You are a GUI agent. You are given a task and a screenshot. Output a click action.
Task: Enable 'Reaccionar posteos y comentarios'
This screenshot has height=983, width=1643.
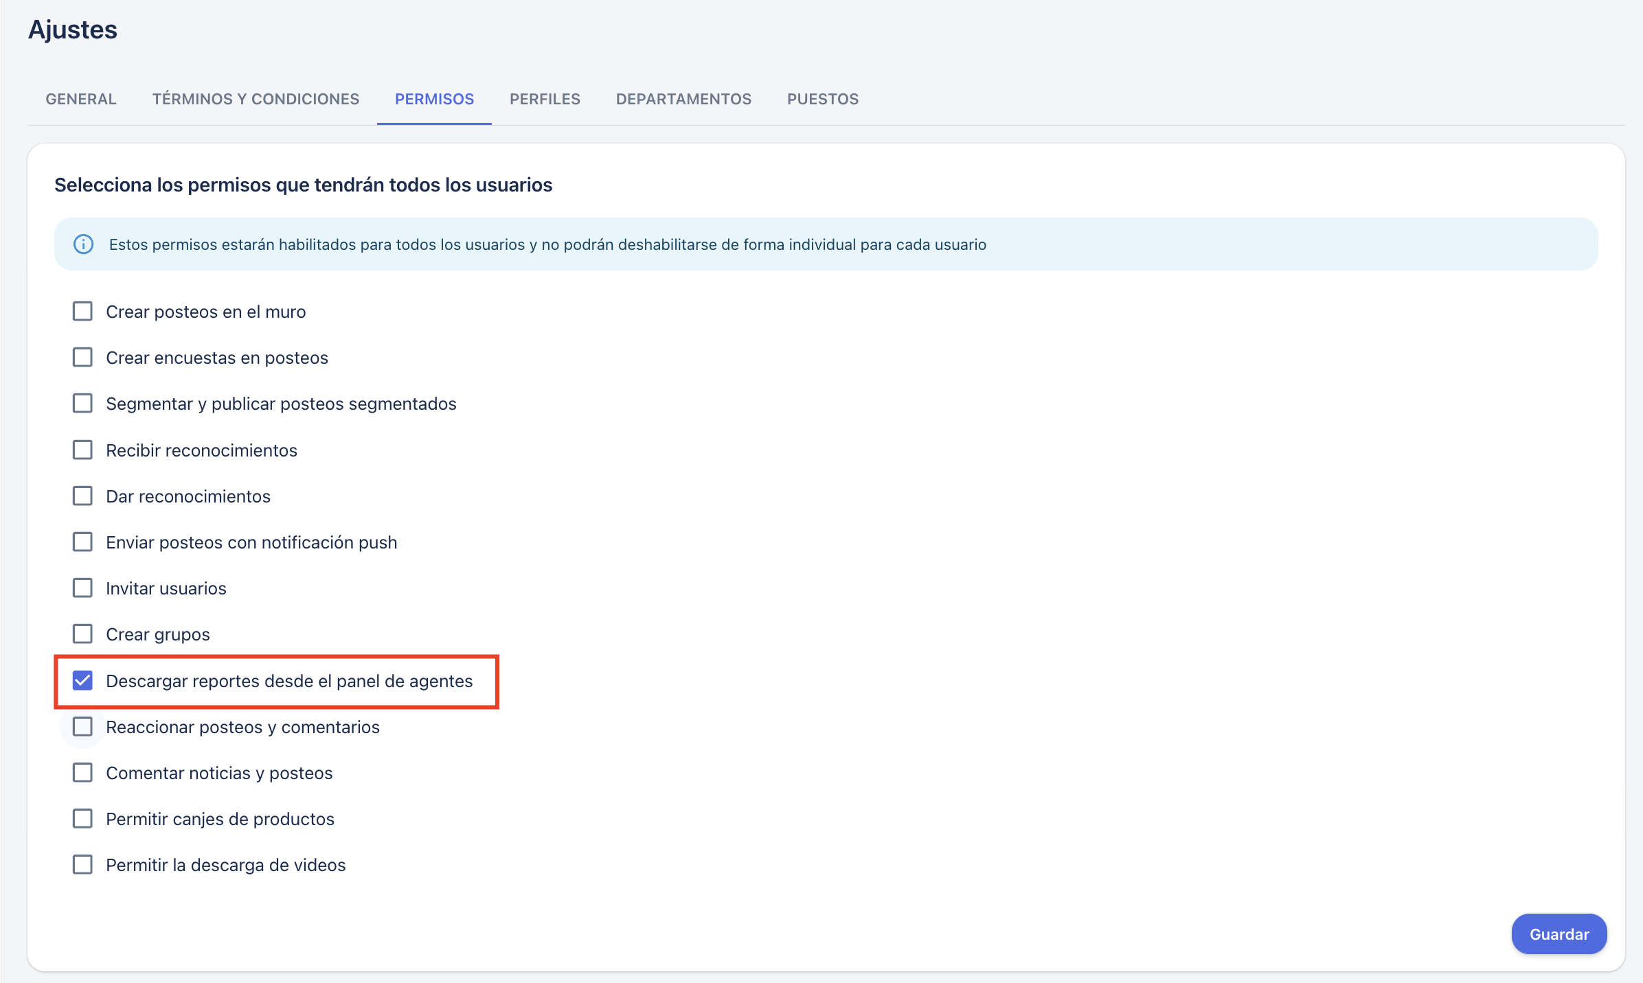click(82, 726)
